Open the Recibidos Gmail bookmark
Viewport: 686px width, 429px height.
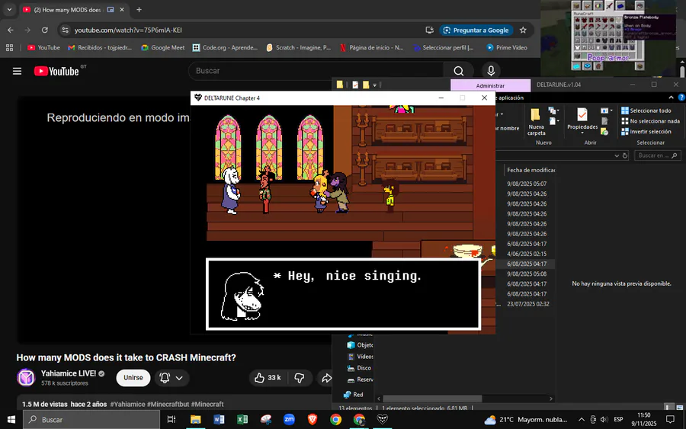[x=100, y=48]
